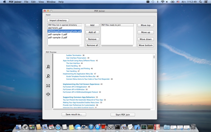Viewport: 211px width, 132px height.
Task: Click the Start PDF Join button
Action: 123,115
